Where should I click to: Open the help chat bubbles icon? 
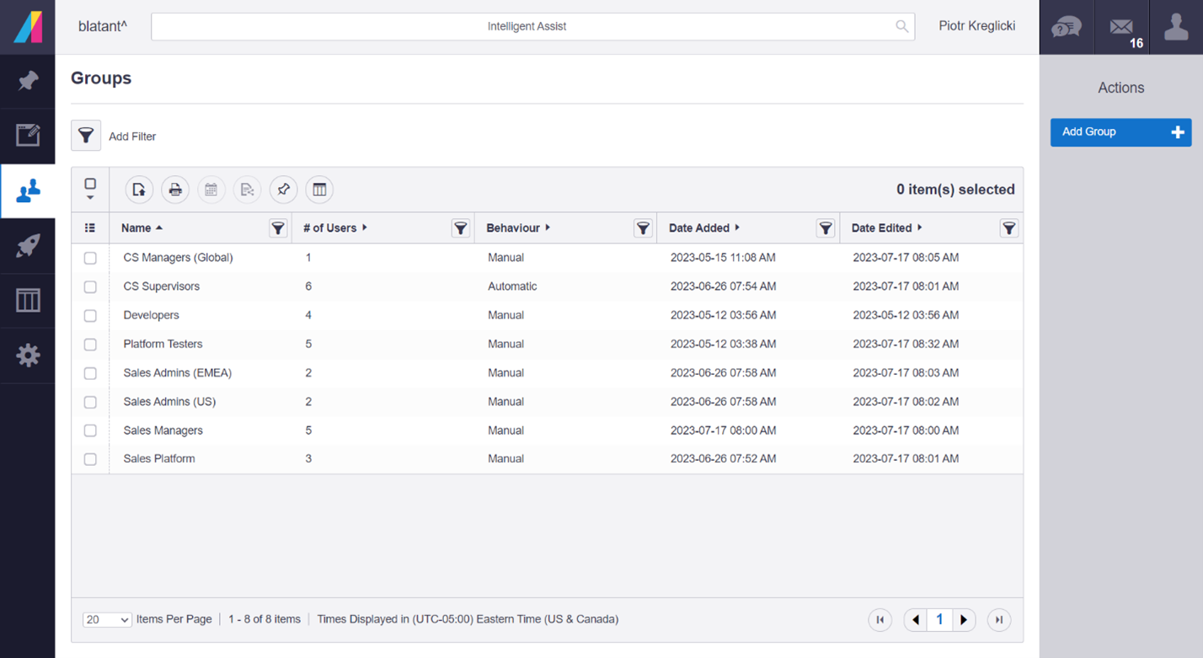click(x=1066, y=27)
